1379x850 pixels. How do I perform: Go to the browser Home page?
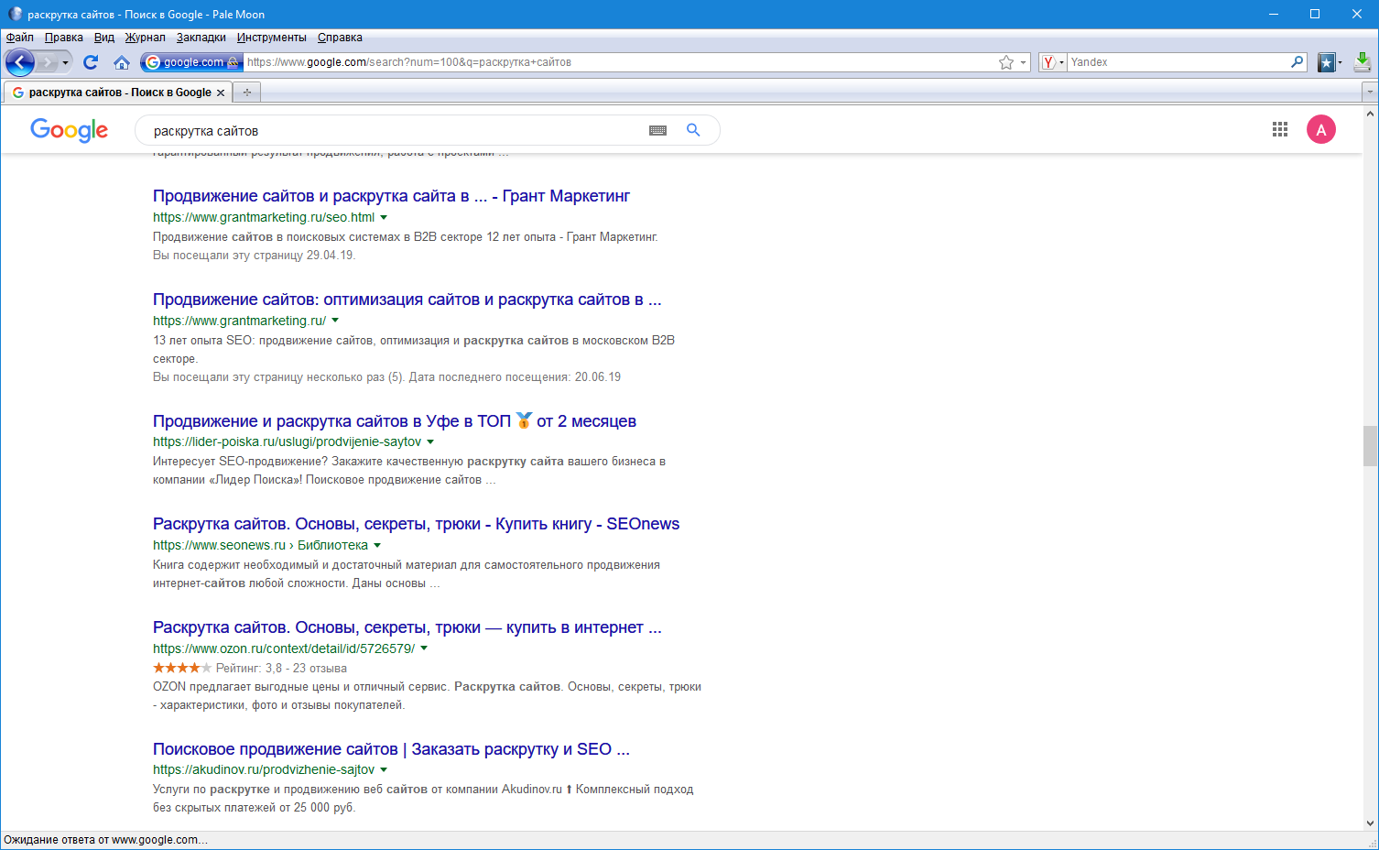(x=121, y=62)
